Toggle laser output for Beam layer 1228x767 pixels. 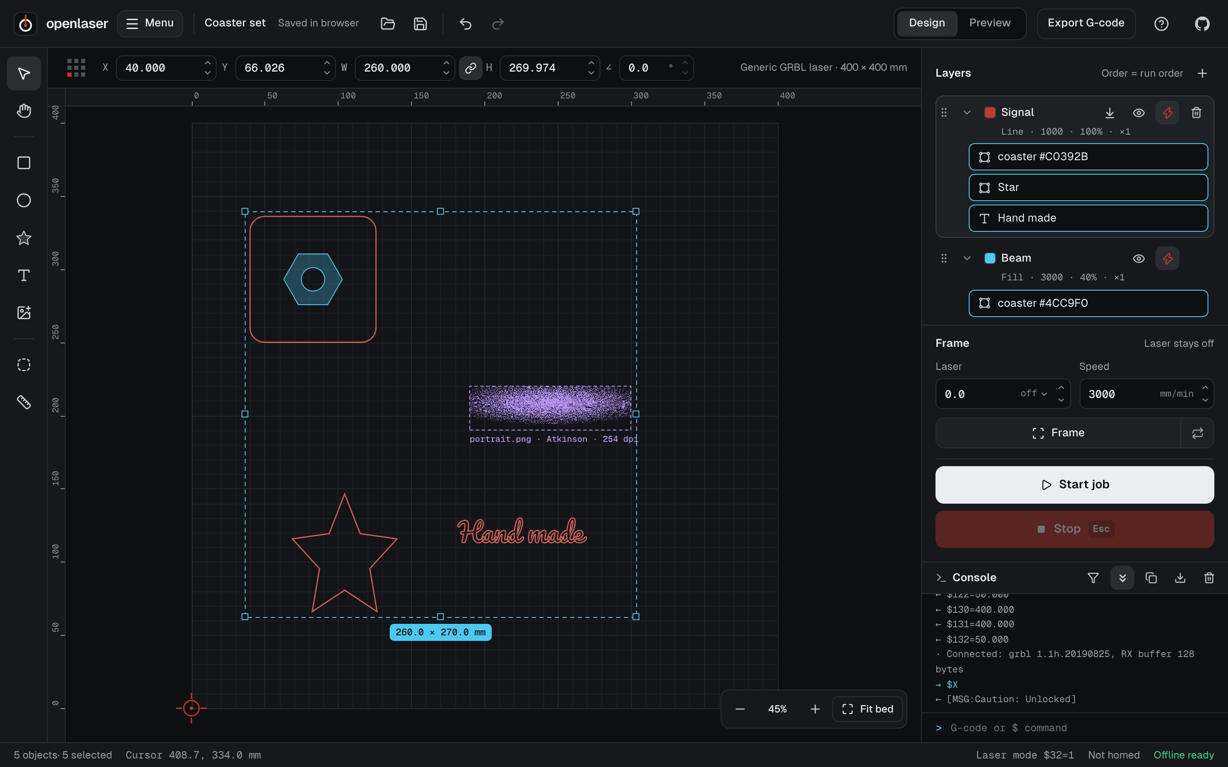point(1167,258)
